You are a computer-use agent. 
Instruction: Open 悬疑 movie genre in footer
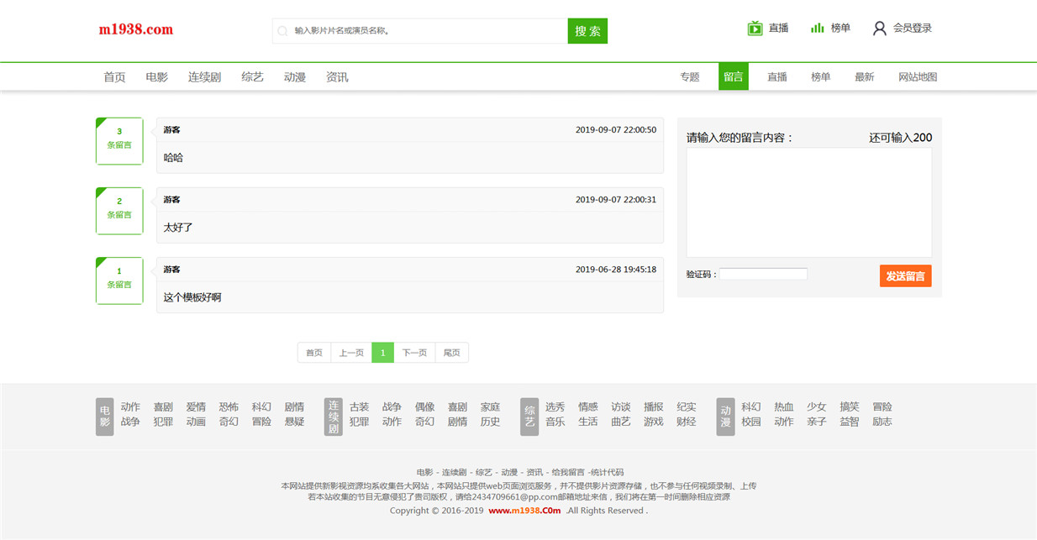point(294,422)
